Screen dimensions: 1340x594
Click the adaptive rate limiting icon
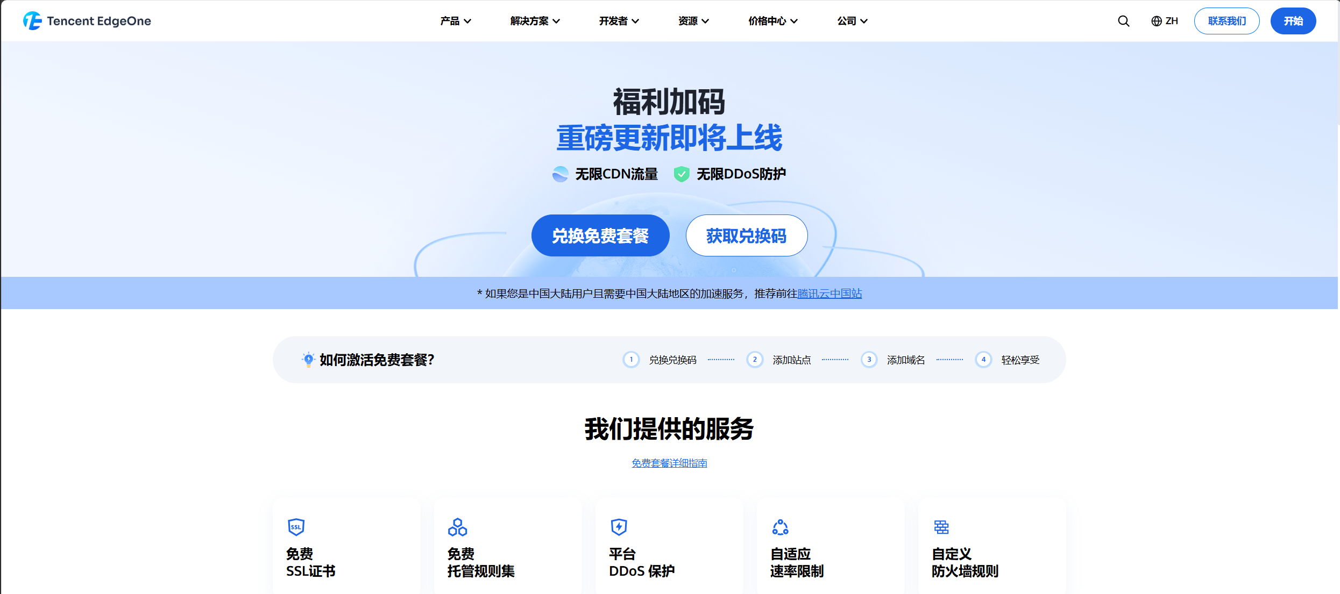tap(780, 527)
